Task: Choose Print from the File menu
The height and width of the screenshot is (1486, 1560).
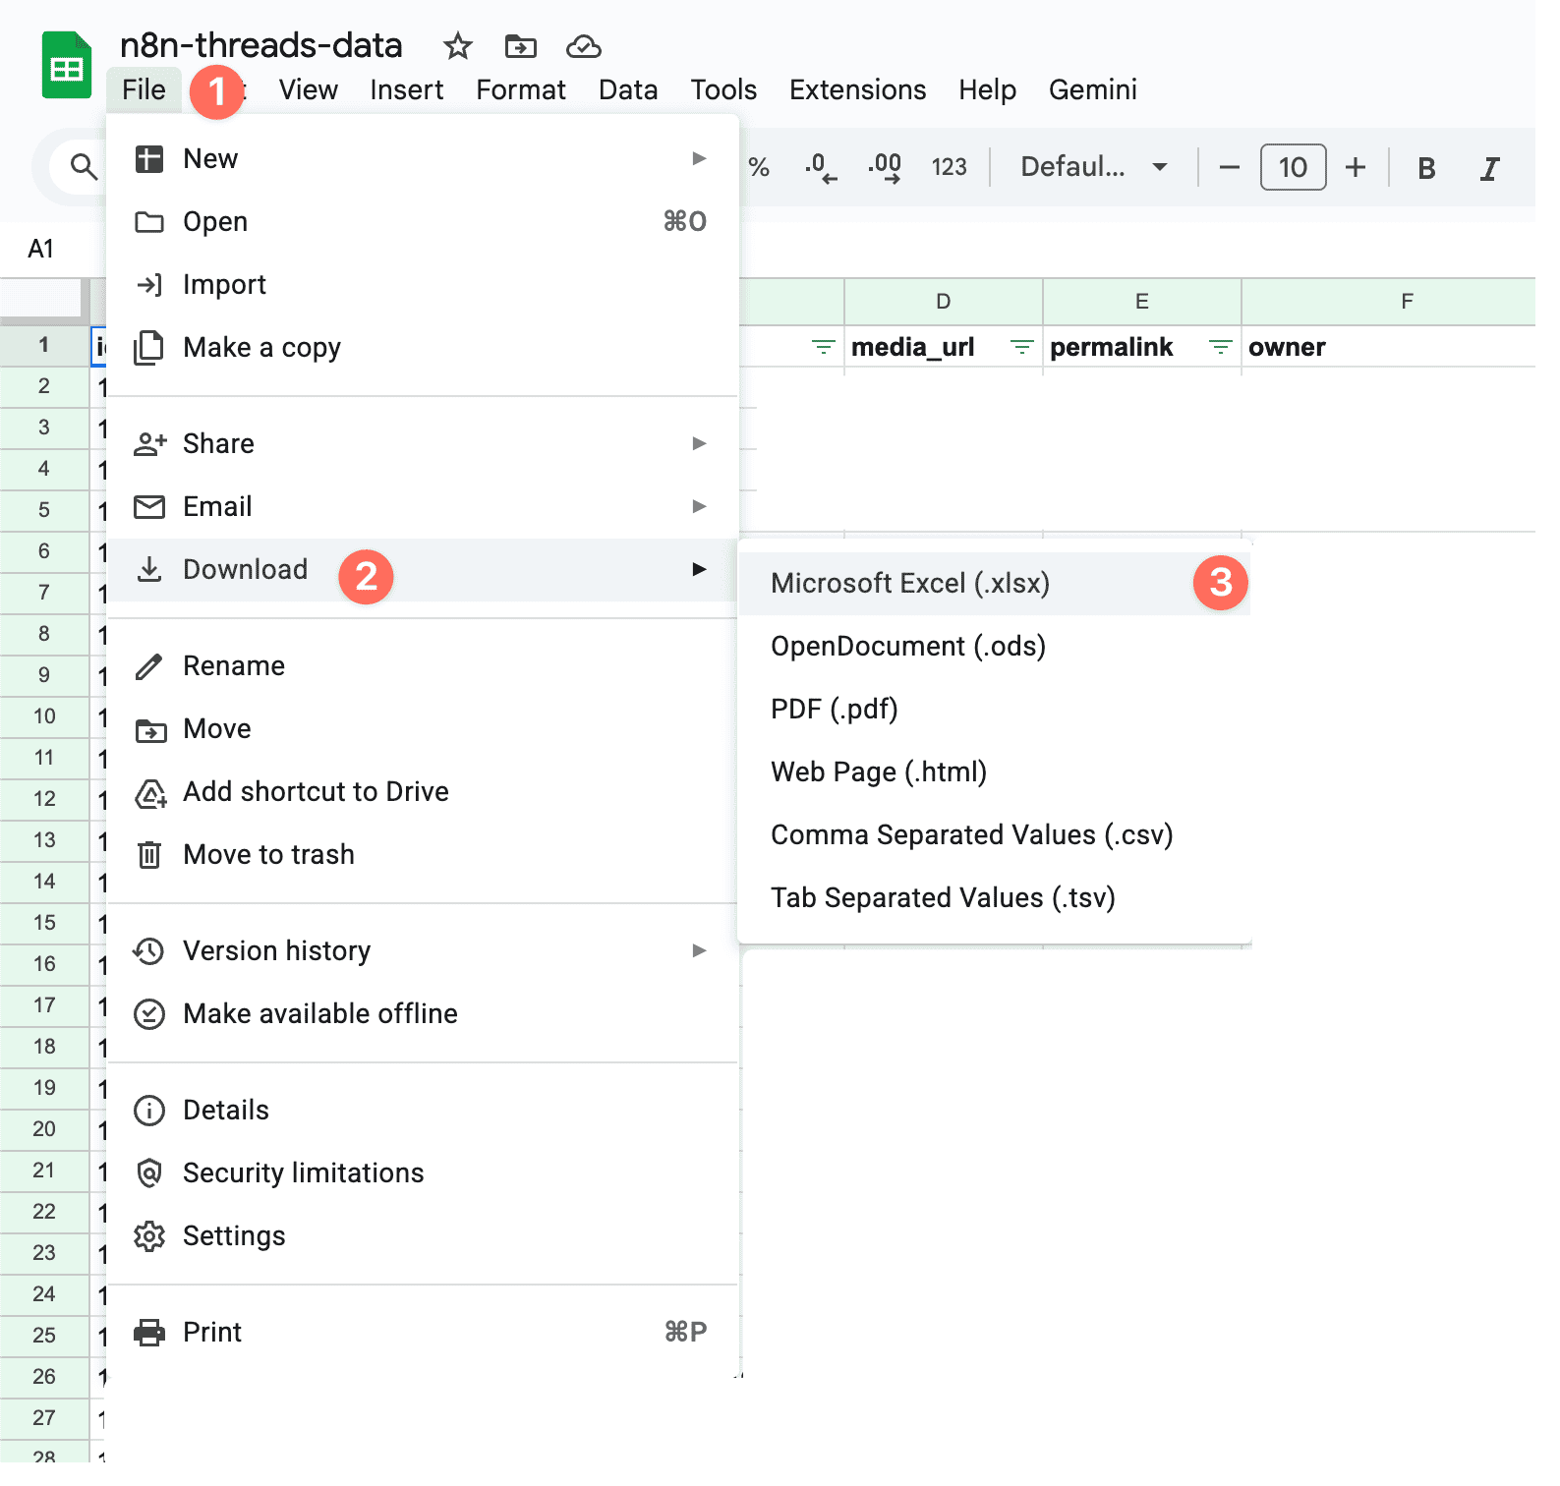Action: coord(422,1332)
